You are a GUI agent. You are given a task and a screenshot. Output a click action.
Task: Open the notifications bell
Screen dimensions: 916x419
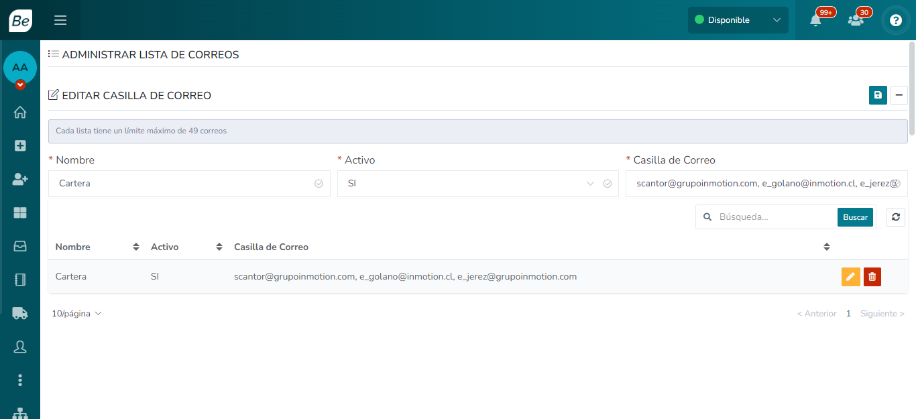coord(815,20)
